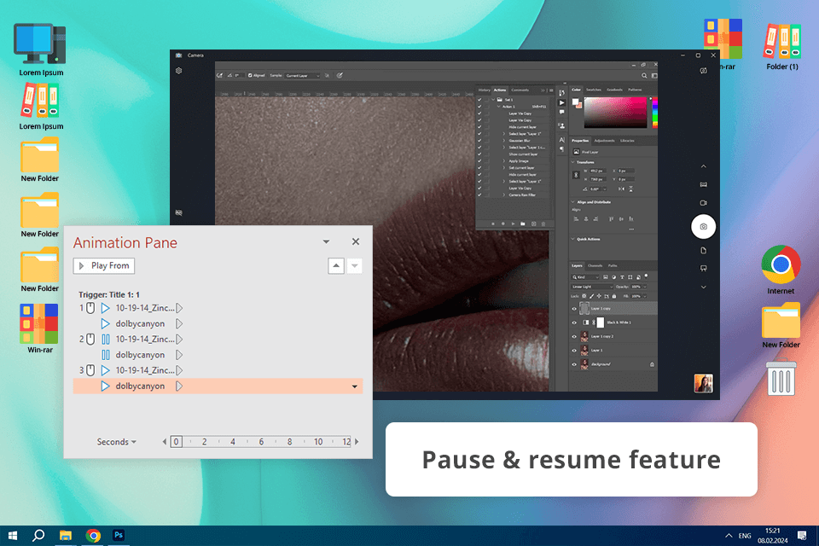Screen dimensions: 819x546
Task: Open the Camera app settings gear
Action: [x=179, y=71]
